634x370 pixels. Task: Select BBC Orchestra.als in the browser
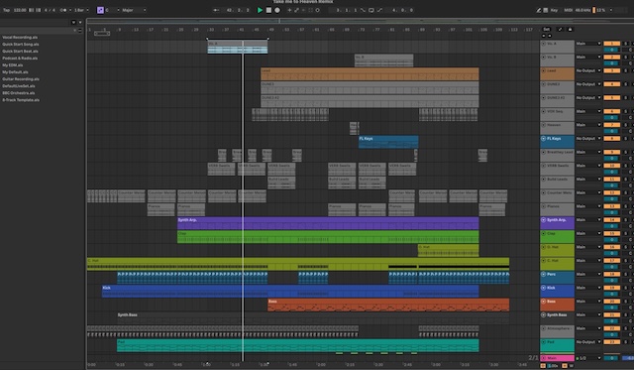click(19, 92)
